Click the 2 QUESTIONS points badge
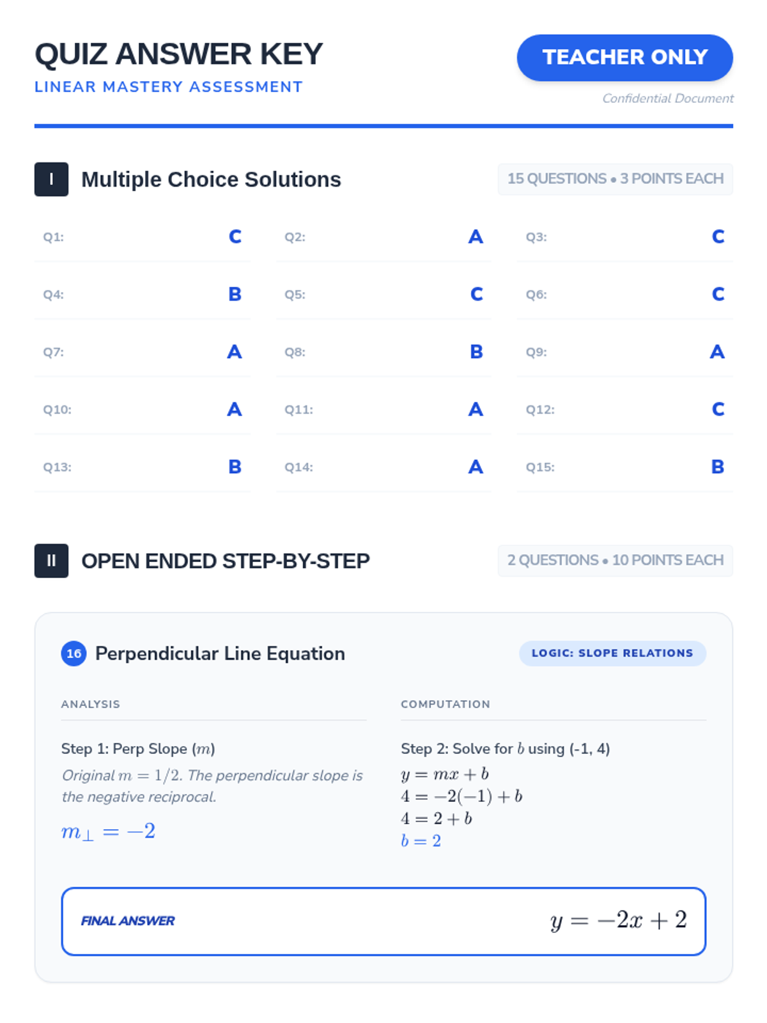The image size is (767, 1023). point(615,561)
